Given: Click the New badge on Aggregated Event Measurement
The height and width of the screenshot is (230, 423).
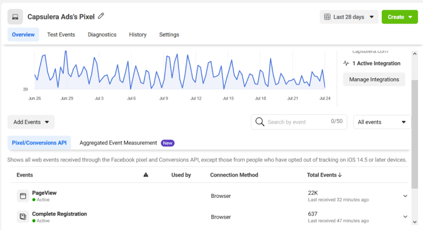Looking at the screenshot, I should click(168, 143).
